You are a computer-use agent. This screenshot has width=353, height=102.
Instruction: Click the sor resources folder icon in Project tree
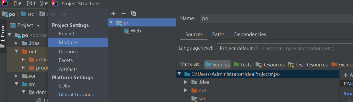pos(25,76)
